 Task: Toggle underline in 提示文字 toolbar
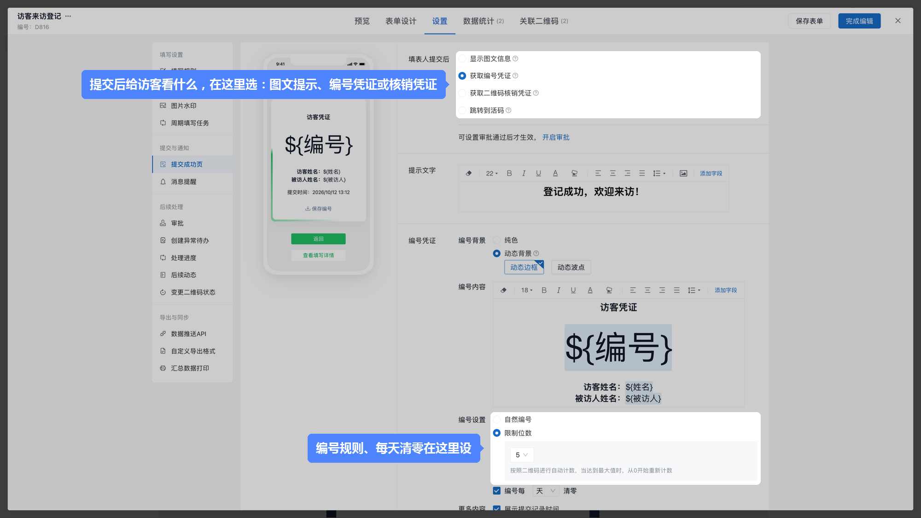coord(538,173)
